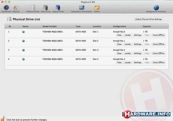
Task: Open the Dashboard toolbar icon
Action: click(x=6, y=9)
